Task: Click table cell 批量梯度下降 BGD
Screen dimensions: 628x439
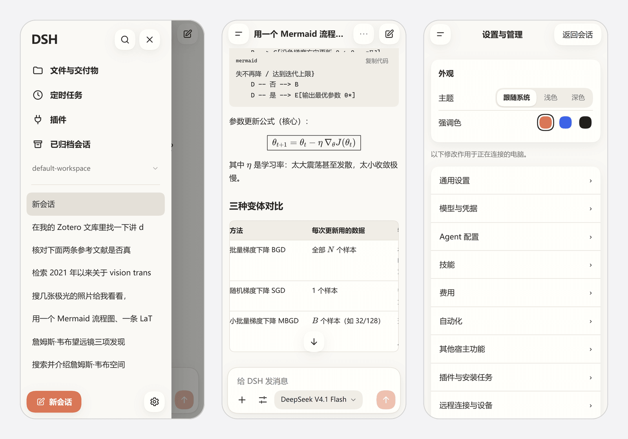Action: pyautogui.click(x=257, y=250)
